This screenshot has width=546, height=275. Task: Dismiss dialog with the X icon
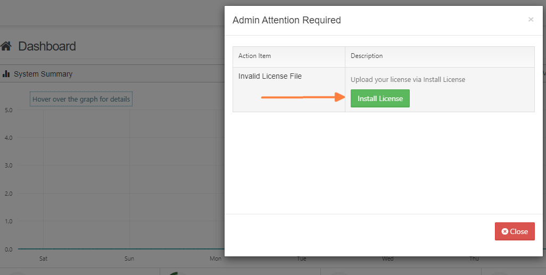[531, 20]
